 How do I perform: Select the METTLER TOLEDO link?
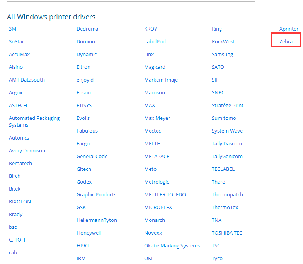pos(165,194)
